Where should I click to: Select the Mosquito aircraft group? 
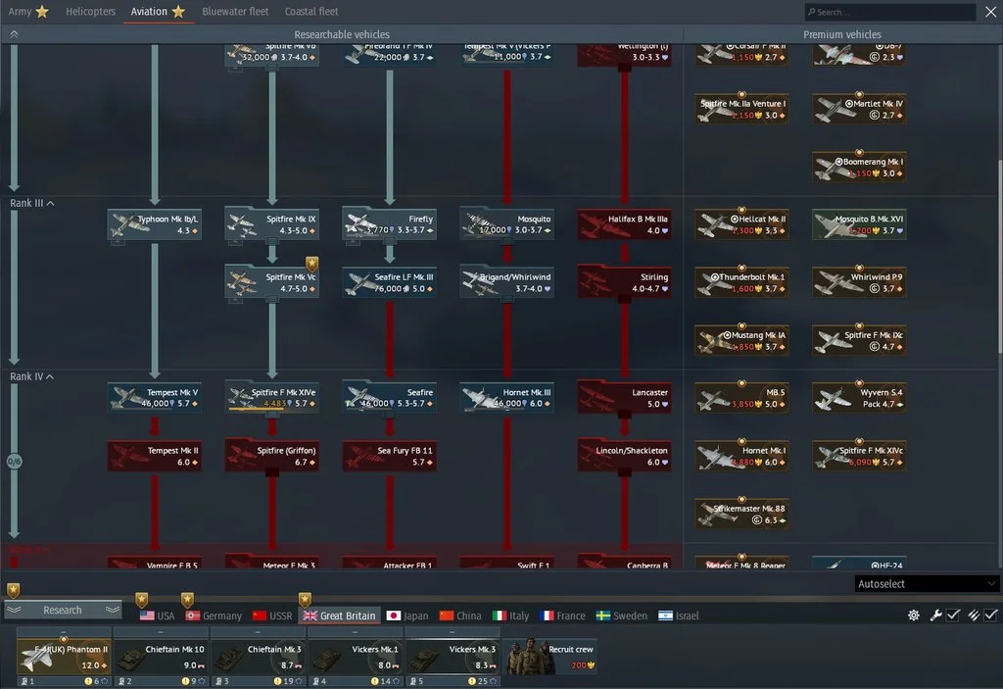506,224
